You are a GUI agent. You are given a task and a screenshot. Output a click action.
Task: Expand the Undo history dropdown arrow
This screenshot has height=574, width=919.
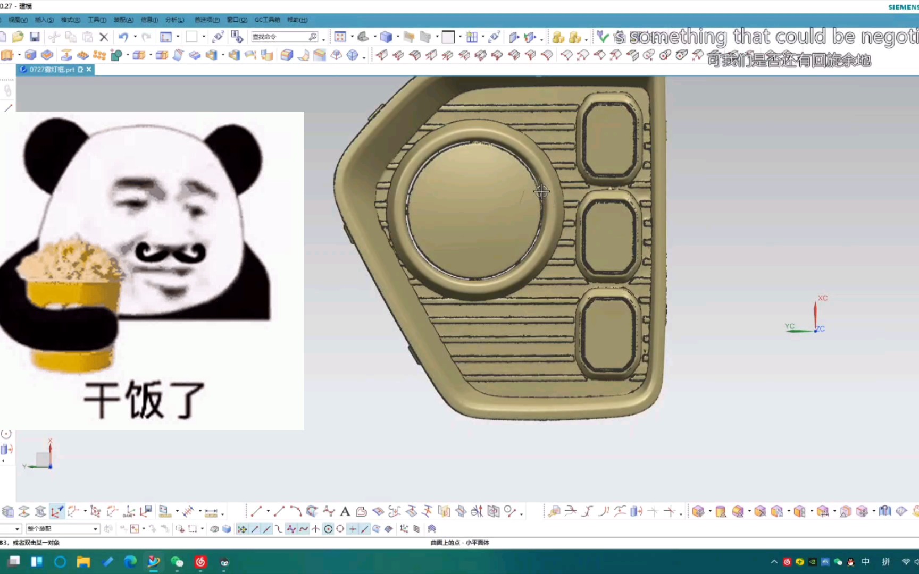coord(135,37)
